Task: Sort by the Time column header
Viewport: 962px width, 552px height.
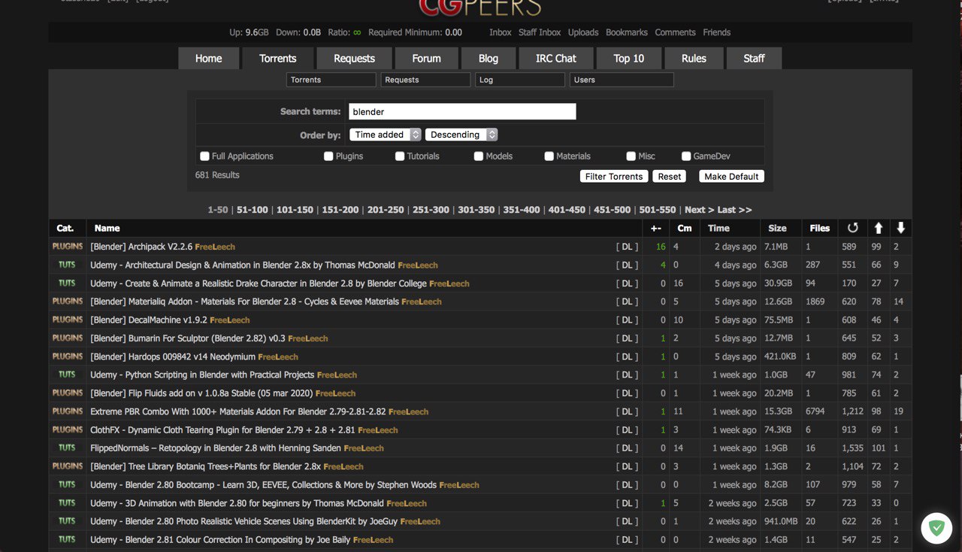Action: 718,228
